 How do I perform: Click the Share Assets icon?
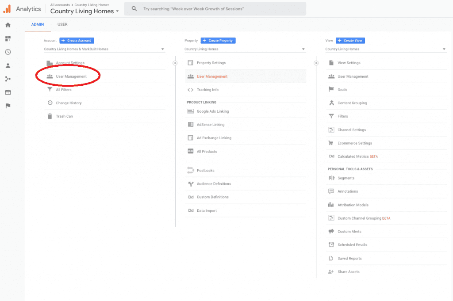click(331, 271)
